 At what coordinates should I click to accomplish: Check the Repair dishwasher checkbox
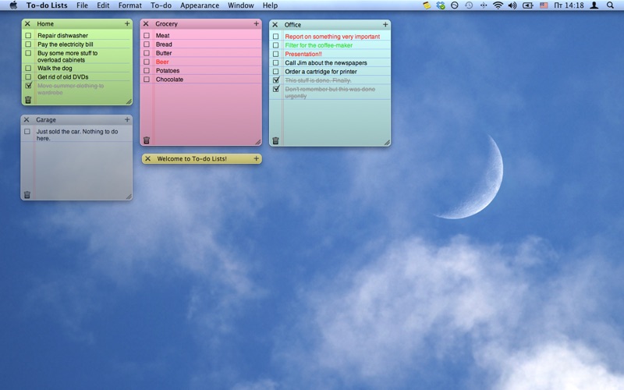click(28, 36)
